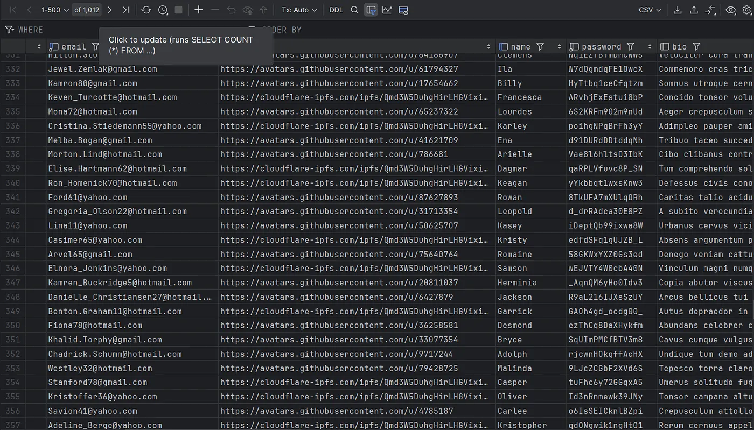The image size is (754, 430).
Task: Click the name column header label
Action: (x=521, y=47)
